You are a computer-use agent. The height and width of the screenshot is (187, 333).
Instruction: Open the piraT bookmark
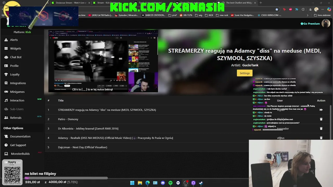(172, 15)
